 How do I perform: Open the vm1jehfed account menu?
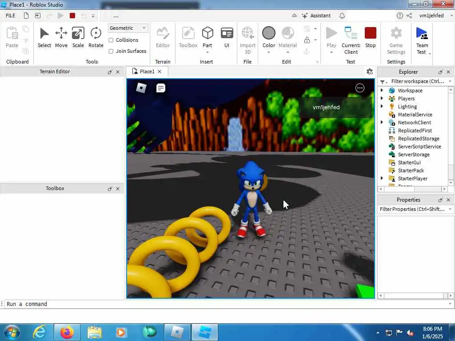click(x=431, y=16)
